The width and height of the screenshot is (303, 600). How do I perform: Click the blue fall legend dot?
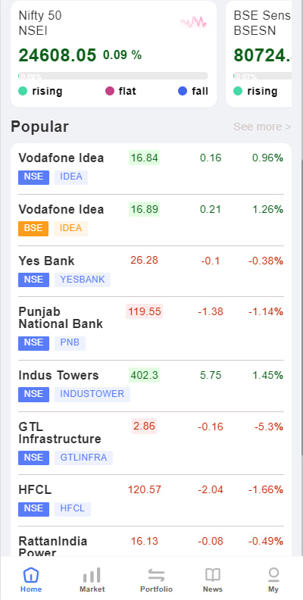183,91
